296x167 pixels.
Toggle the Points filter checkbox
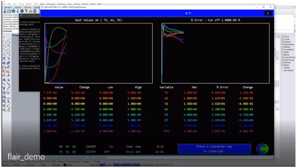click(282, 36)
